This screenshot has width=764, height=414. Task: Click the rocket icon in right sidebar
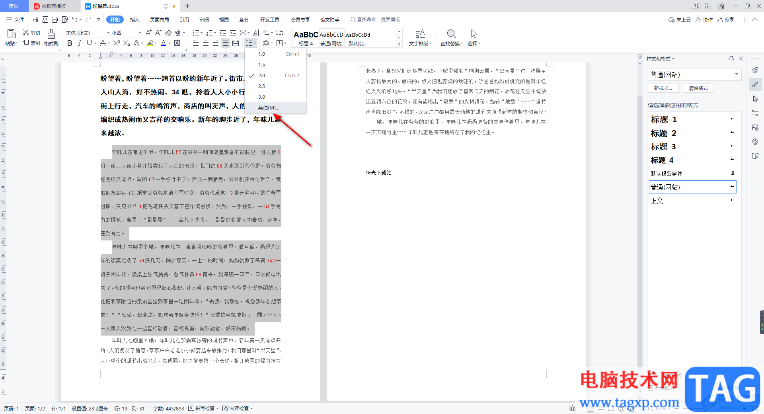coord(755,70)
